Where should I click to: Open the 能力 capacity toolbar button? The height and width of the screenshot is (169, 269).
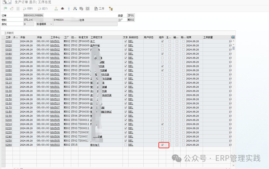(42, 9)
